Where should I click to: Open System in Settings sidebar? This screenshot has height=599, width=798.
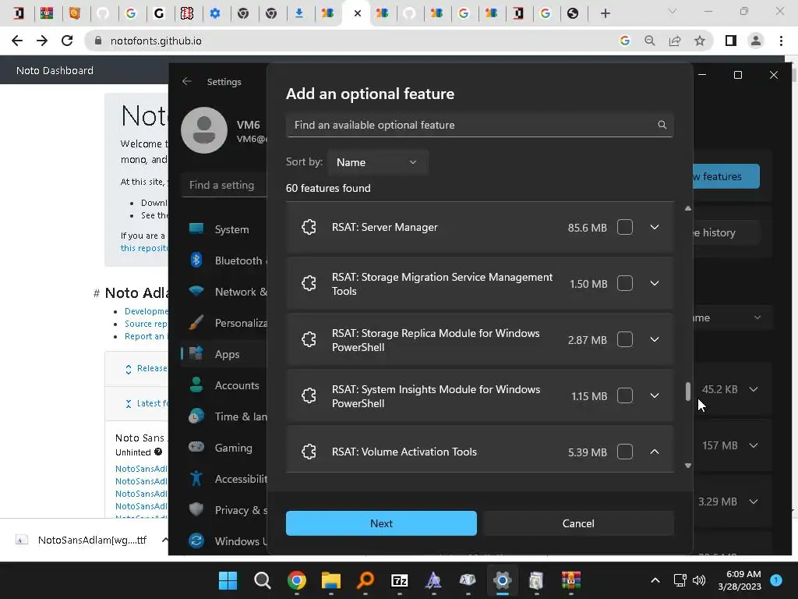224,229
